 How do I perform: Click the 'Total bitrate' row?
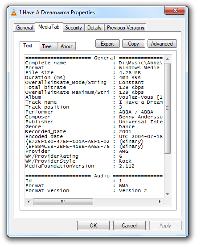85,87
